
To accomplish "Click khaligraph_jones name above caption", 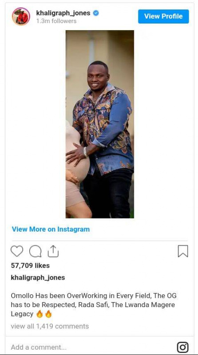I will point(38,278).
